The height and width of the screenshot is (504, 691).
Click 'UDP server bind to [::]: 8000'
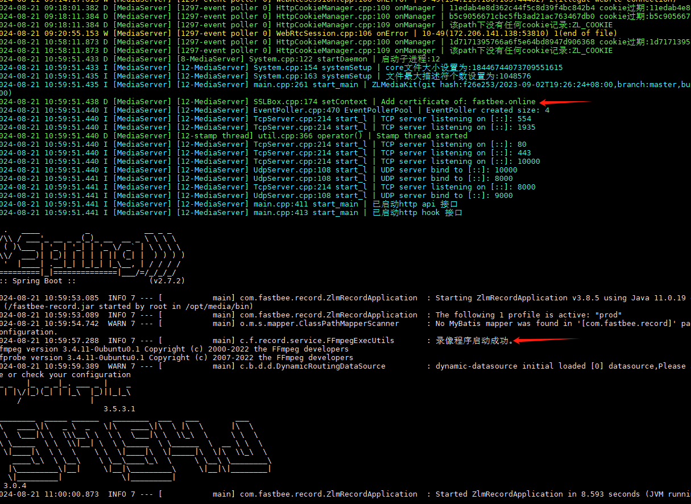click(447, 179)
